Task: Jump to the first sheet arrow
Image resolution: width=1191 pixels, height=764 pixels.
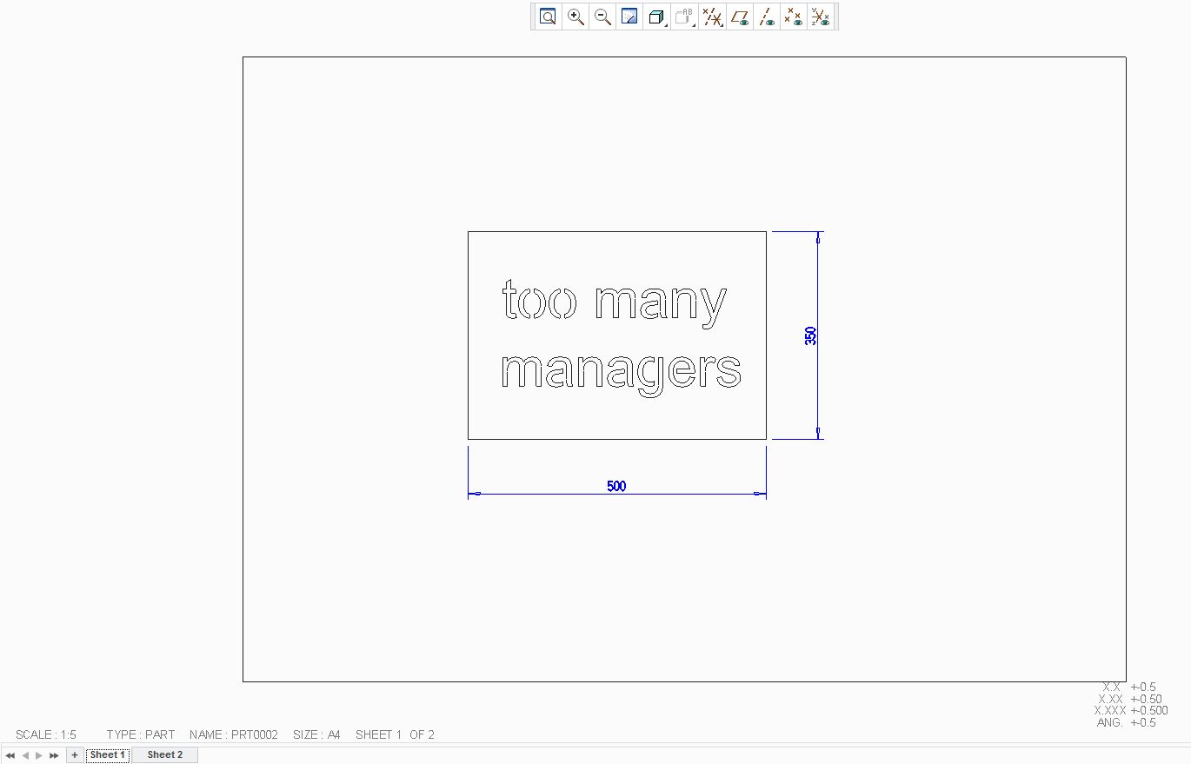Action: (10, 755)
